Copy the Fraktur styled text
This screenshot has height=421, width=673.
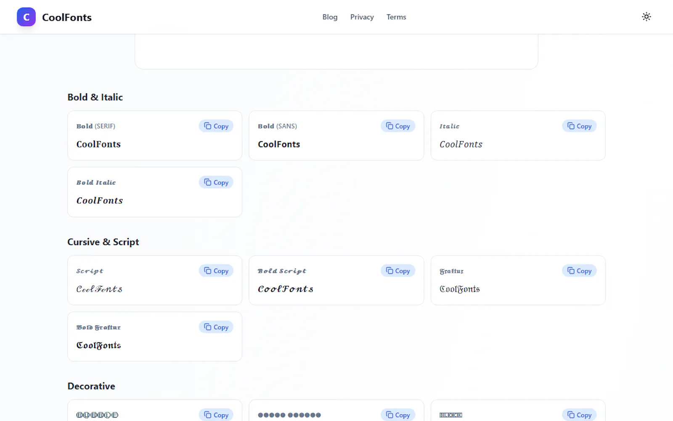(579, 271)
